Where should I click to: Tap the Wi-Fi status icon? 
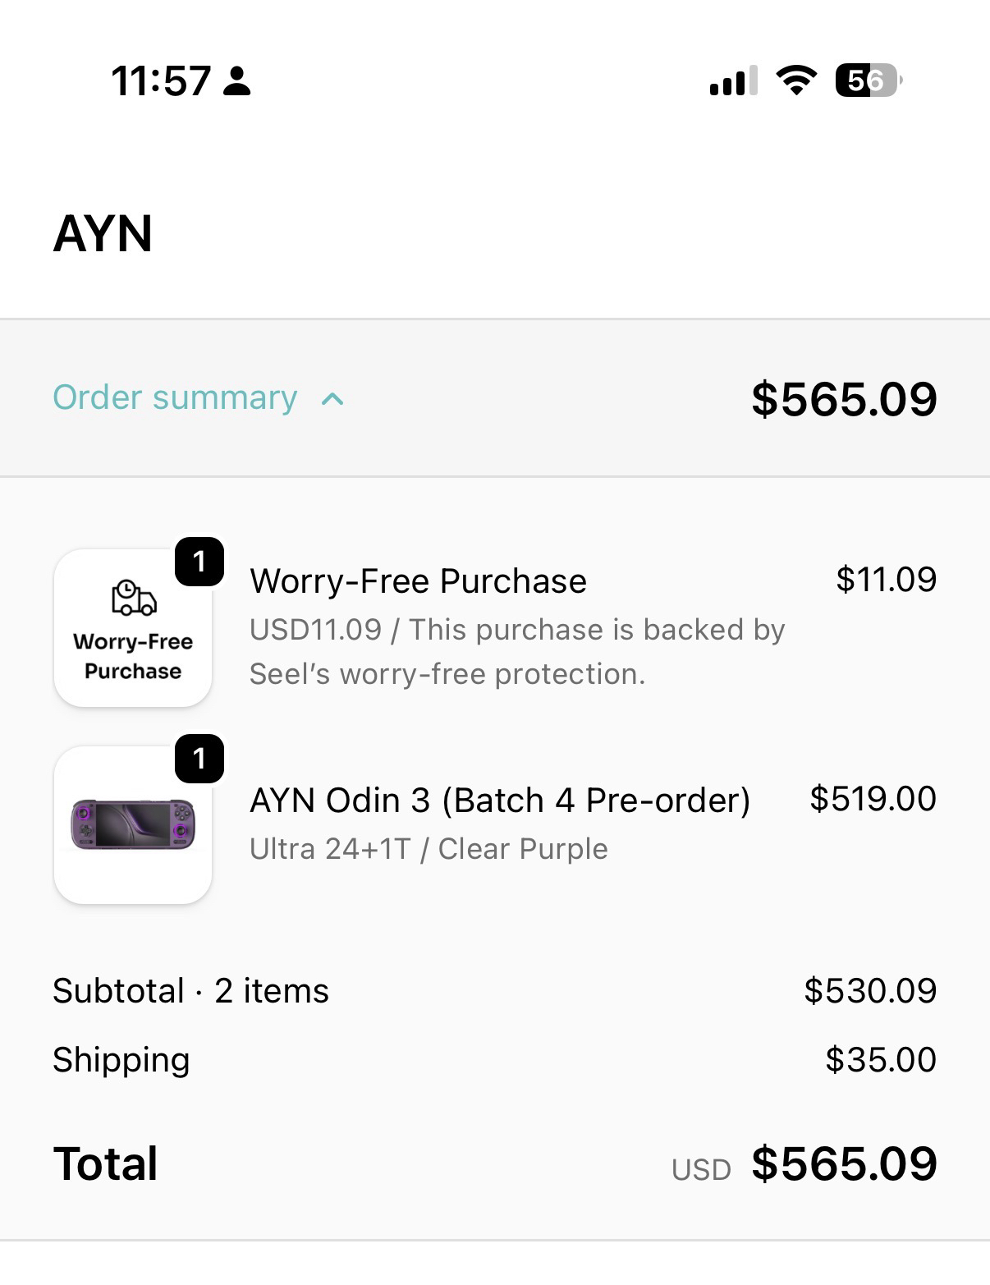[796, 80]
